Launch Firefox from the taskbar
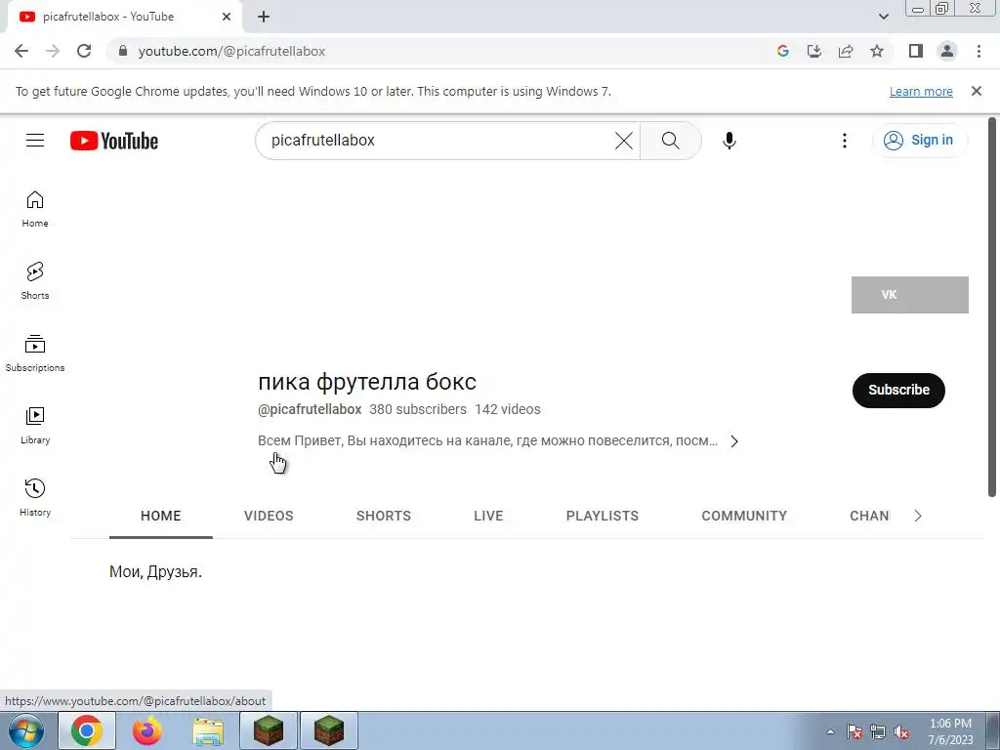Viewport: 1000px width, 750px height. click(x=147, y=730)
